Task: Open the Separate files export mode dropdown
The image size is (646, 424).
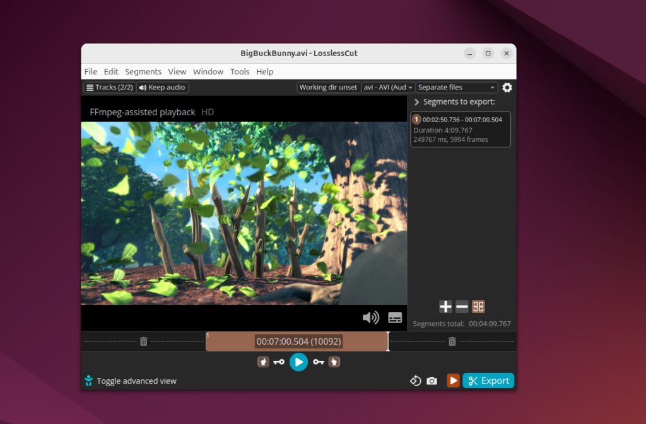Action: [457, 88]
